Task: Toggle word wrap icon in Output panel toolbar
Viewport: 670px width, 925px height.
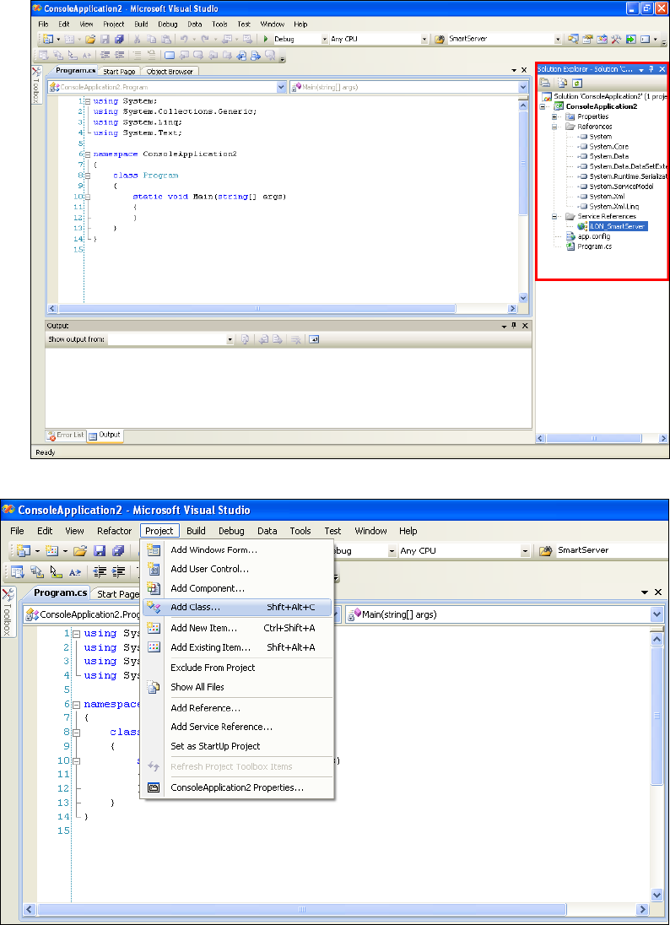Action: (x=314, y=339)
